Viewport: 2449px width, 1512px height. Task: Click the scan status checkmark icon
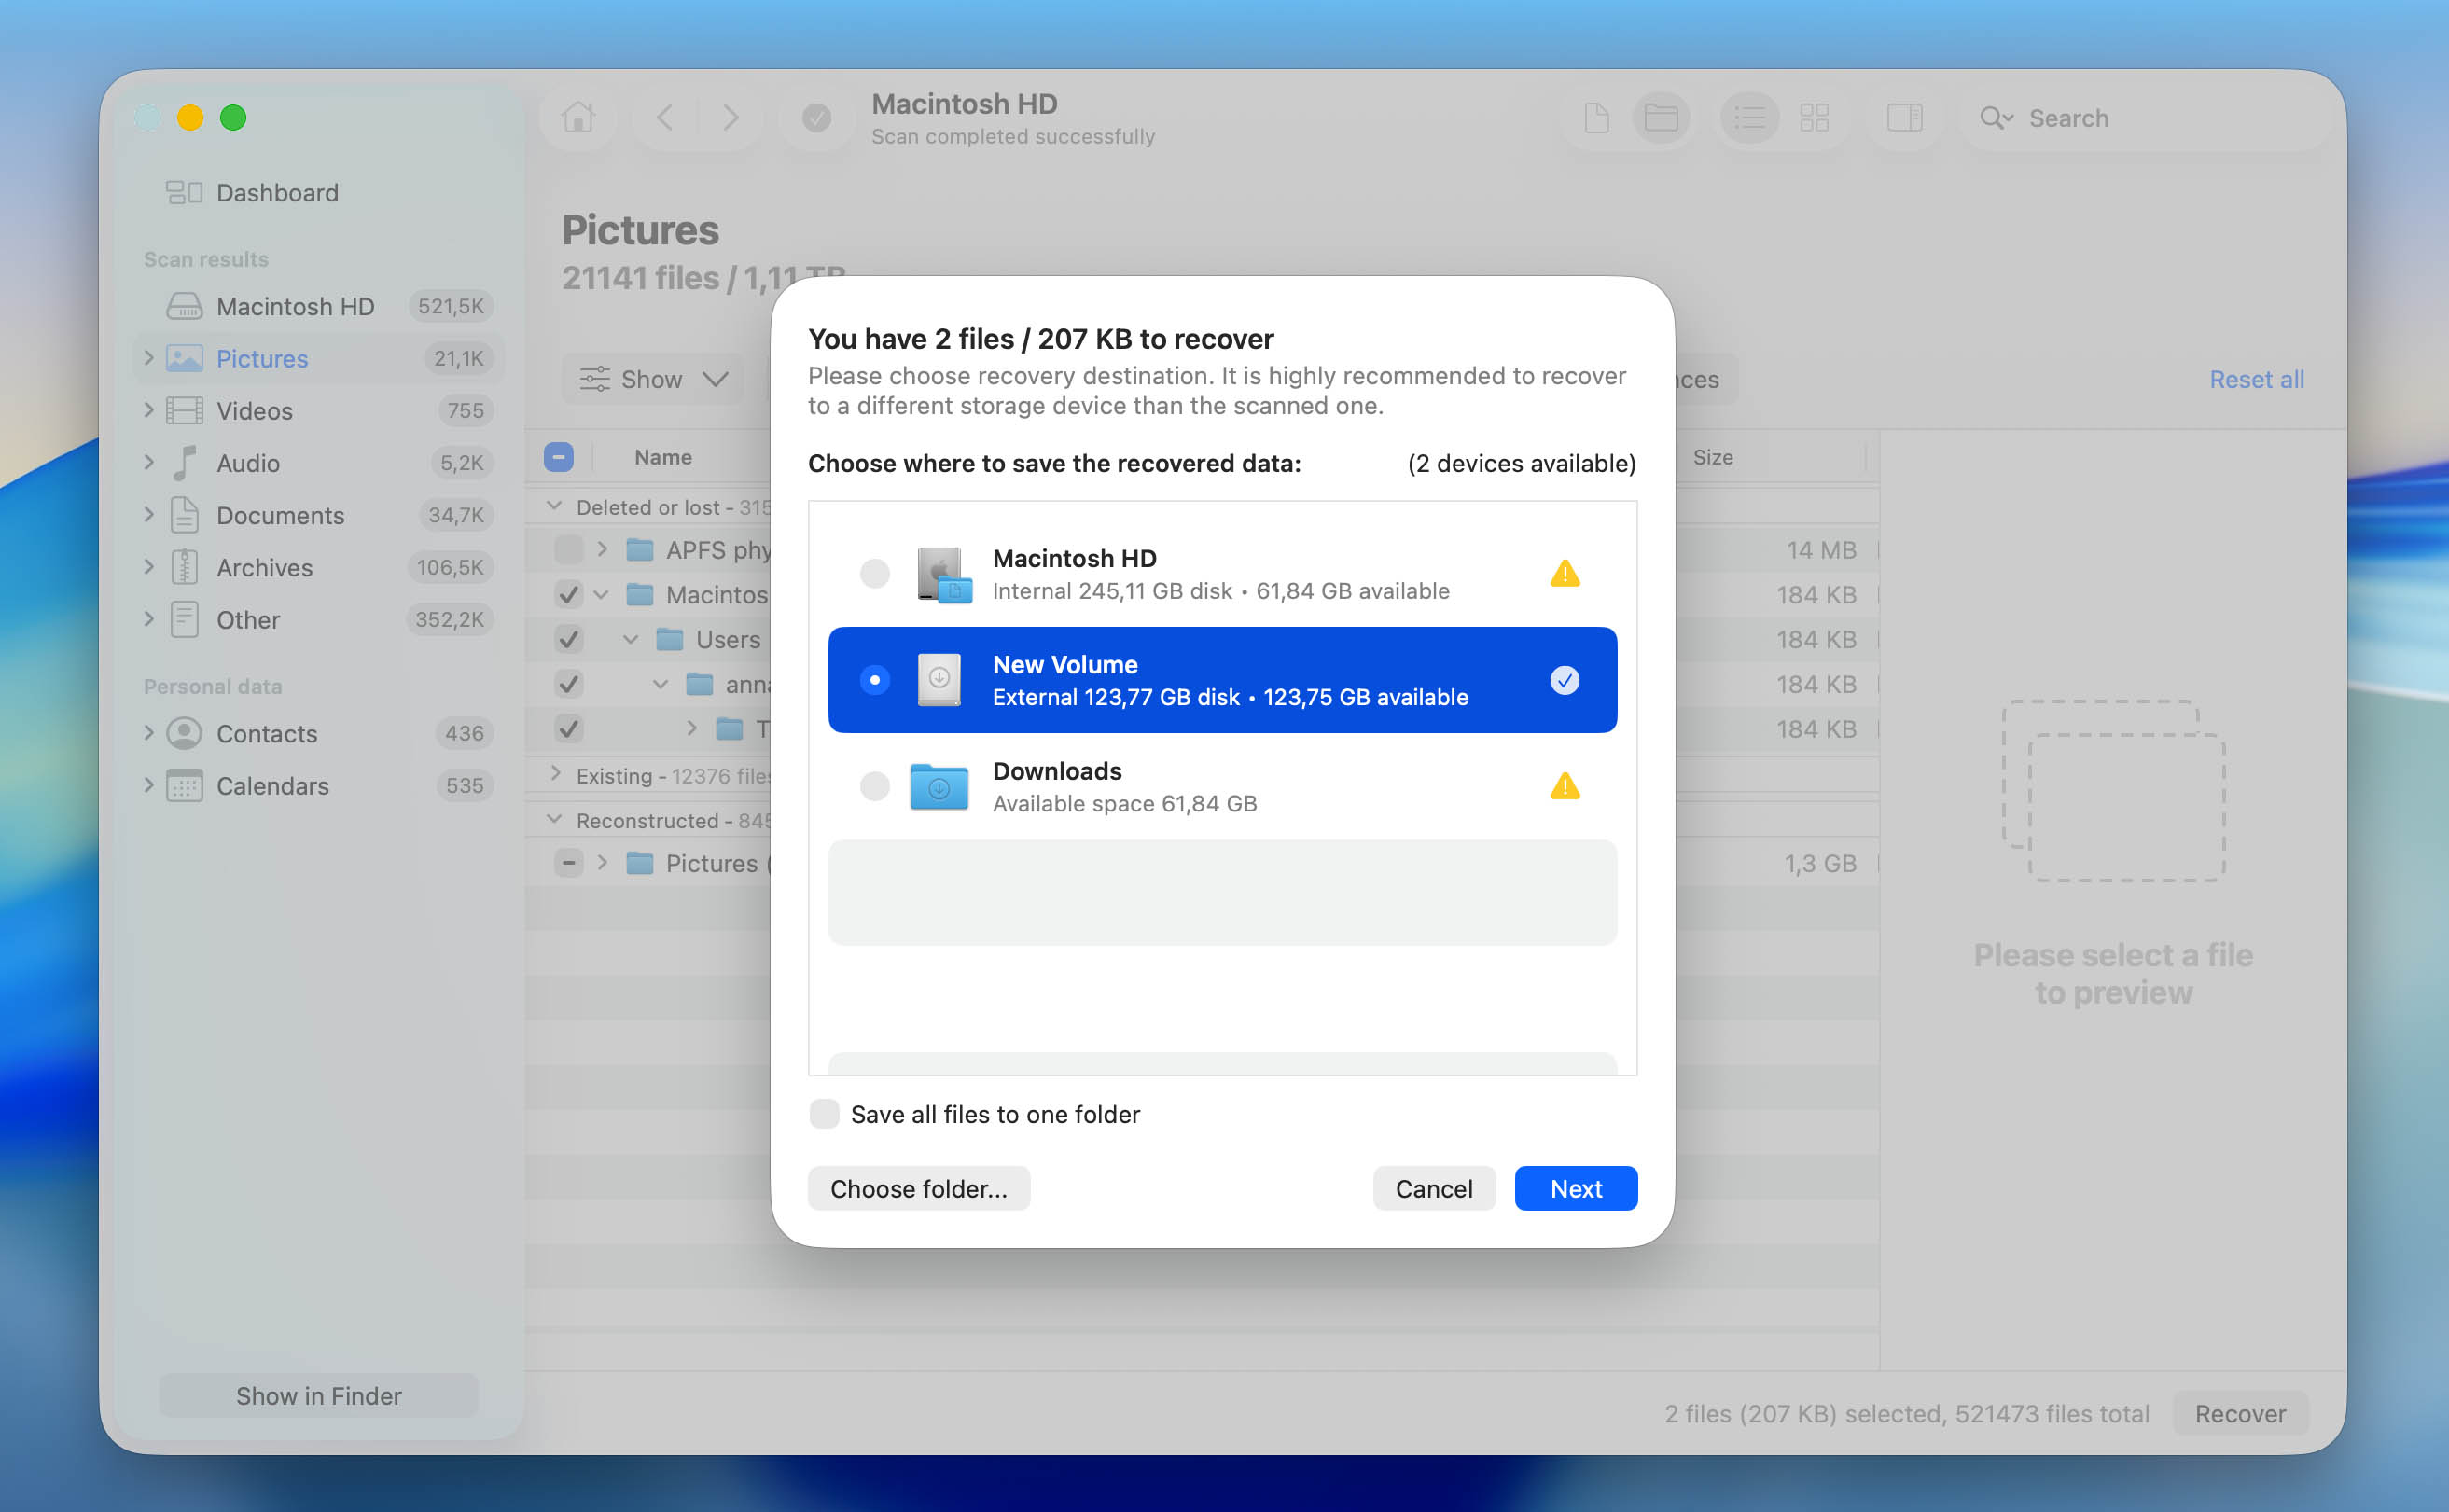pos(817,118)
